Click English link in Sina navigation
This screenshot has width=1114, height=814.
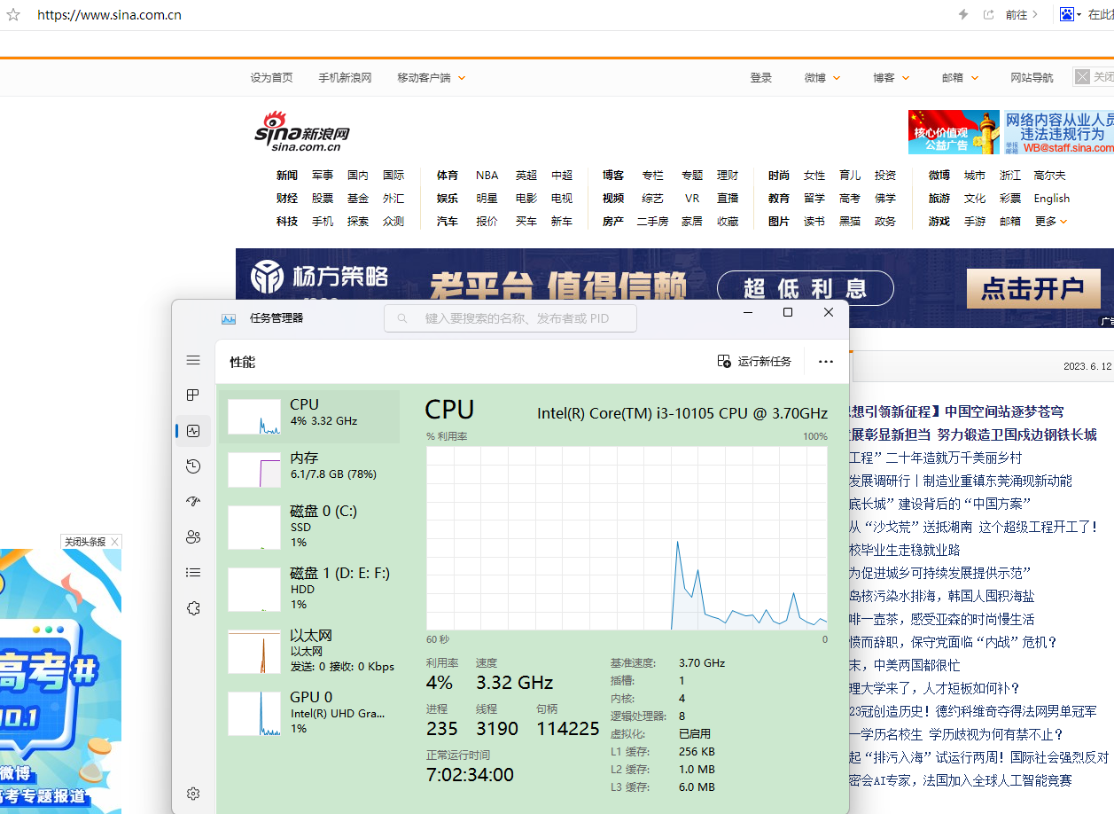(1052, 199)
